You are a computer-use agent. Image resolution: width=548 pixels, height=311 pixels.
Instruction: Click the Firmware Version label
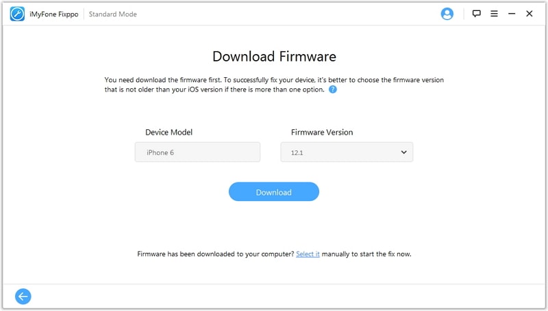322,132
